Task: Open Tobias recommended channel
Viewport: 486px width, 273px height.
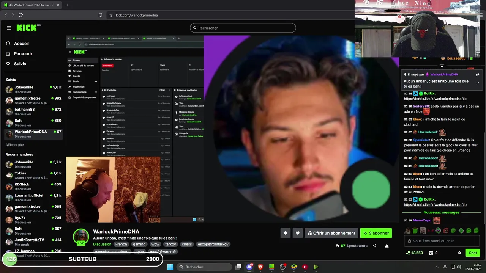Action: (33, 175)
